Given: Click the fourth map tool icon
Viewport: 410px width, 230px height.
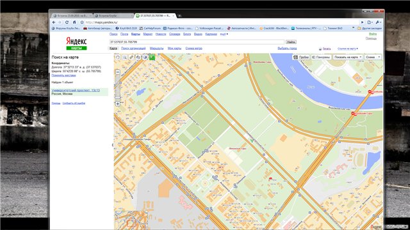Looking at the screenshot, I should (x=138, y=57).
